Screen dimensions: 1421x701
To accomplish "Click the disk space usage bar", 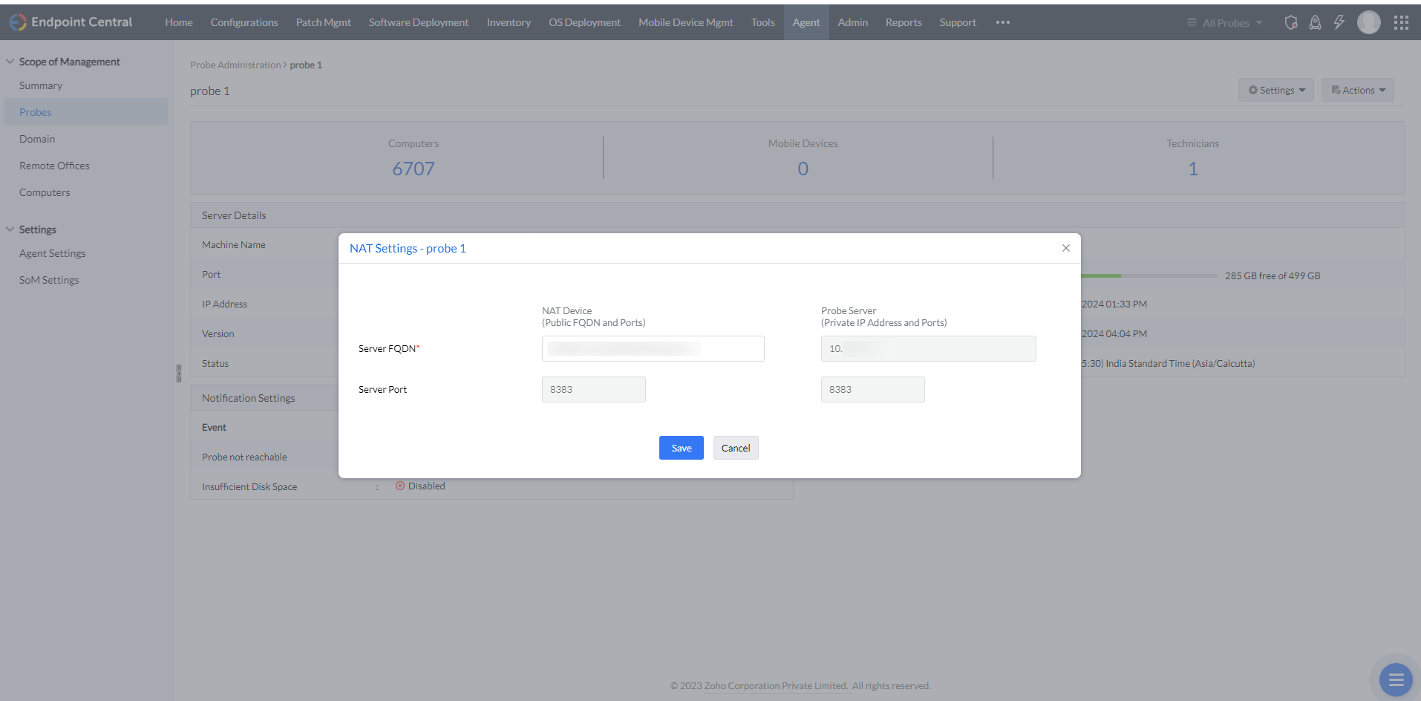I will pyautogui.click(x=1149, y=275).
